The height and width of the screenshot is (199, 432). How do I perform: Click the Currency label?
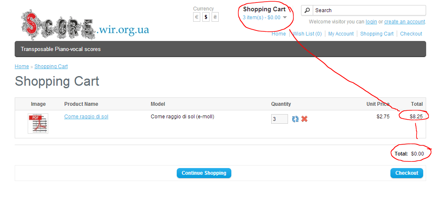pos(203,8)
